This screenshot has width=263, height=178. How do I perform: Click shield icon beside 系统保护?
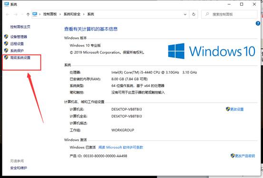pyautogui.click(x=6, y=50)
